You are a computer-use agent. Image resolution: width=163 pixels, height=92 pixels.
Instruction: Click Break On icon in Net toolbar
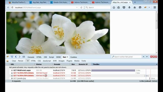(7, 61)
